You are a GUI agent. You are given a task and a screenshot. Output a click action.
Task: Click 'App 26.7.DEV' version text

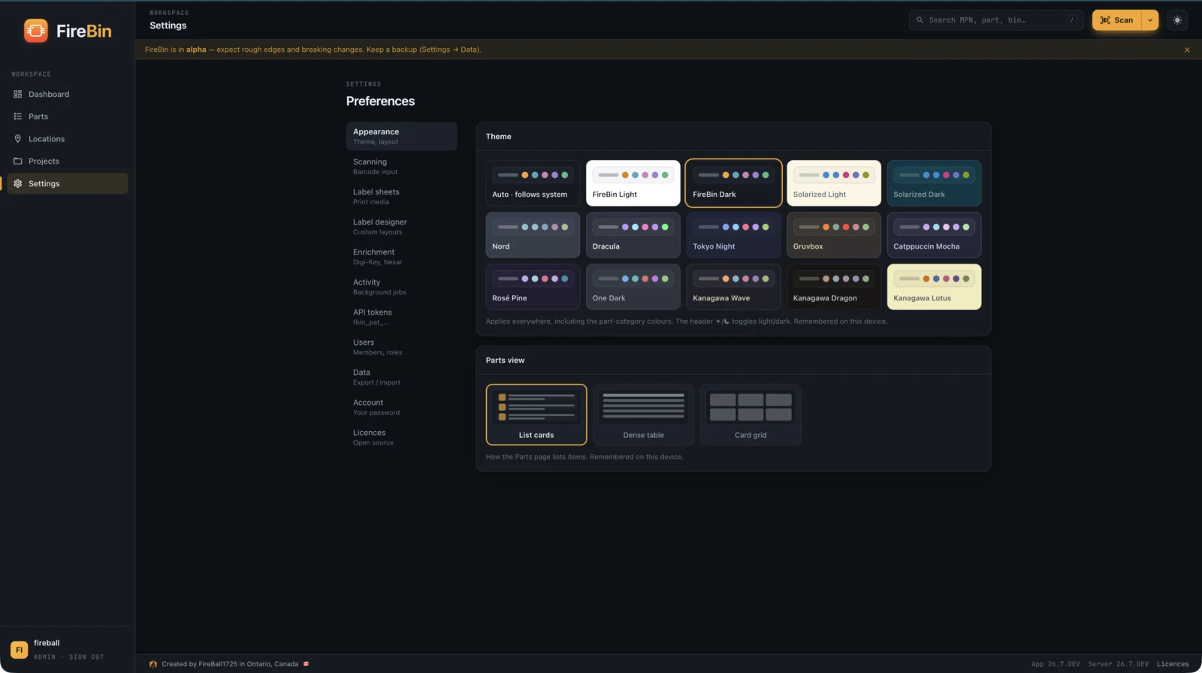pyautogui.click(x=1056, y=664)
